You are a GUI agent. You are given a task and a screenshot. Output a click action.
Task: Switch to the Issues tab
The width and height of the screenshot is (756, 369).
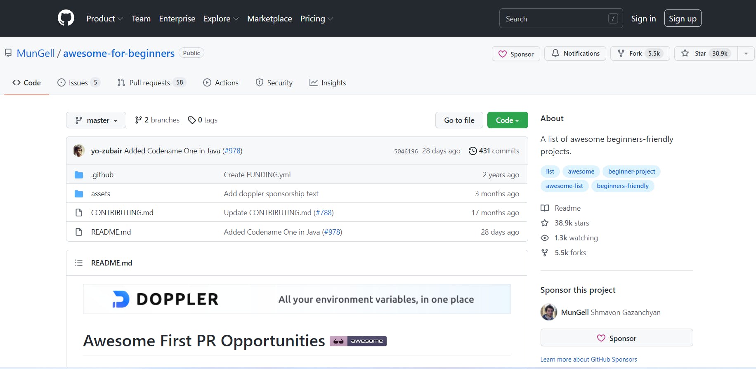(x=79, y=82)
